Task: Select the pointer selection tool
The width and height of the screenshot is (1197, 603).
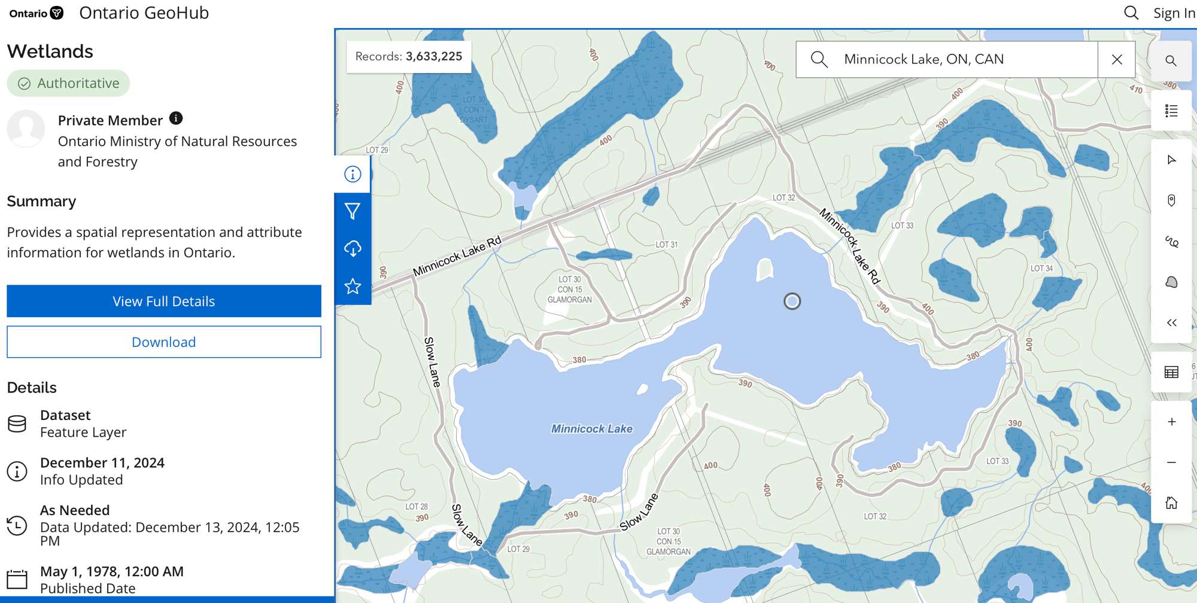Action: click(1171, 160)
